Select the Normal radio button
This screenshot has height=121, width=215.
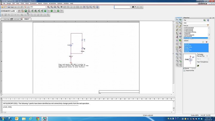tap(184, 68)
